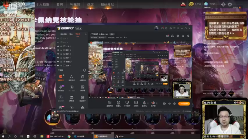Show the hidden 文本 2 layer
The height and width of the screenshot is (139, 248).
click(58, 38)
